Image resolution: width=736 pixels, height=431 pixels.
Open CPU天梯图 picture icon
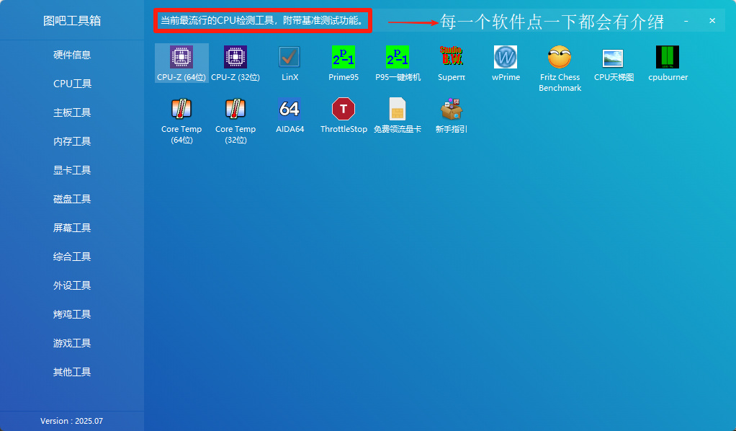coord(614,58)
